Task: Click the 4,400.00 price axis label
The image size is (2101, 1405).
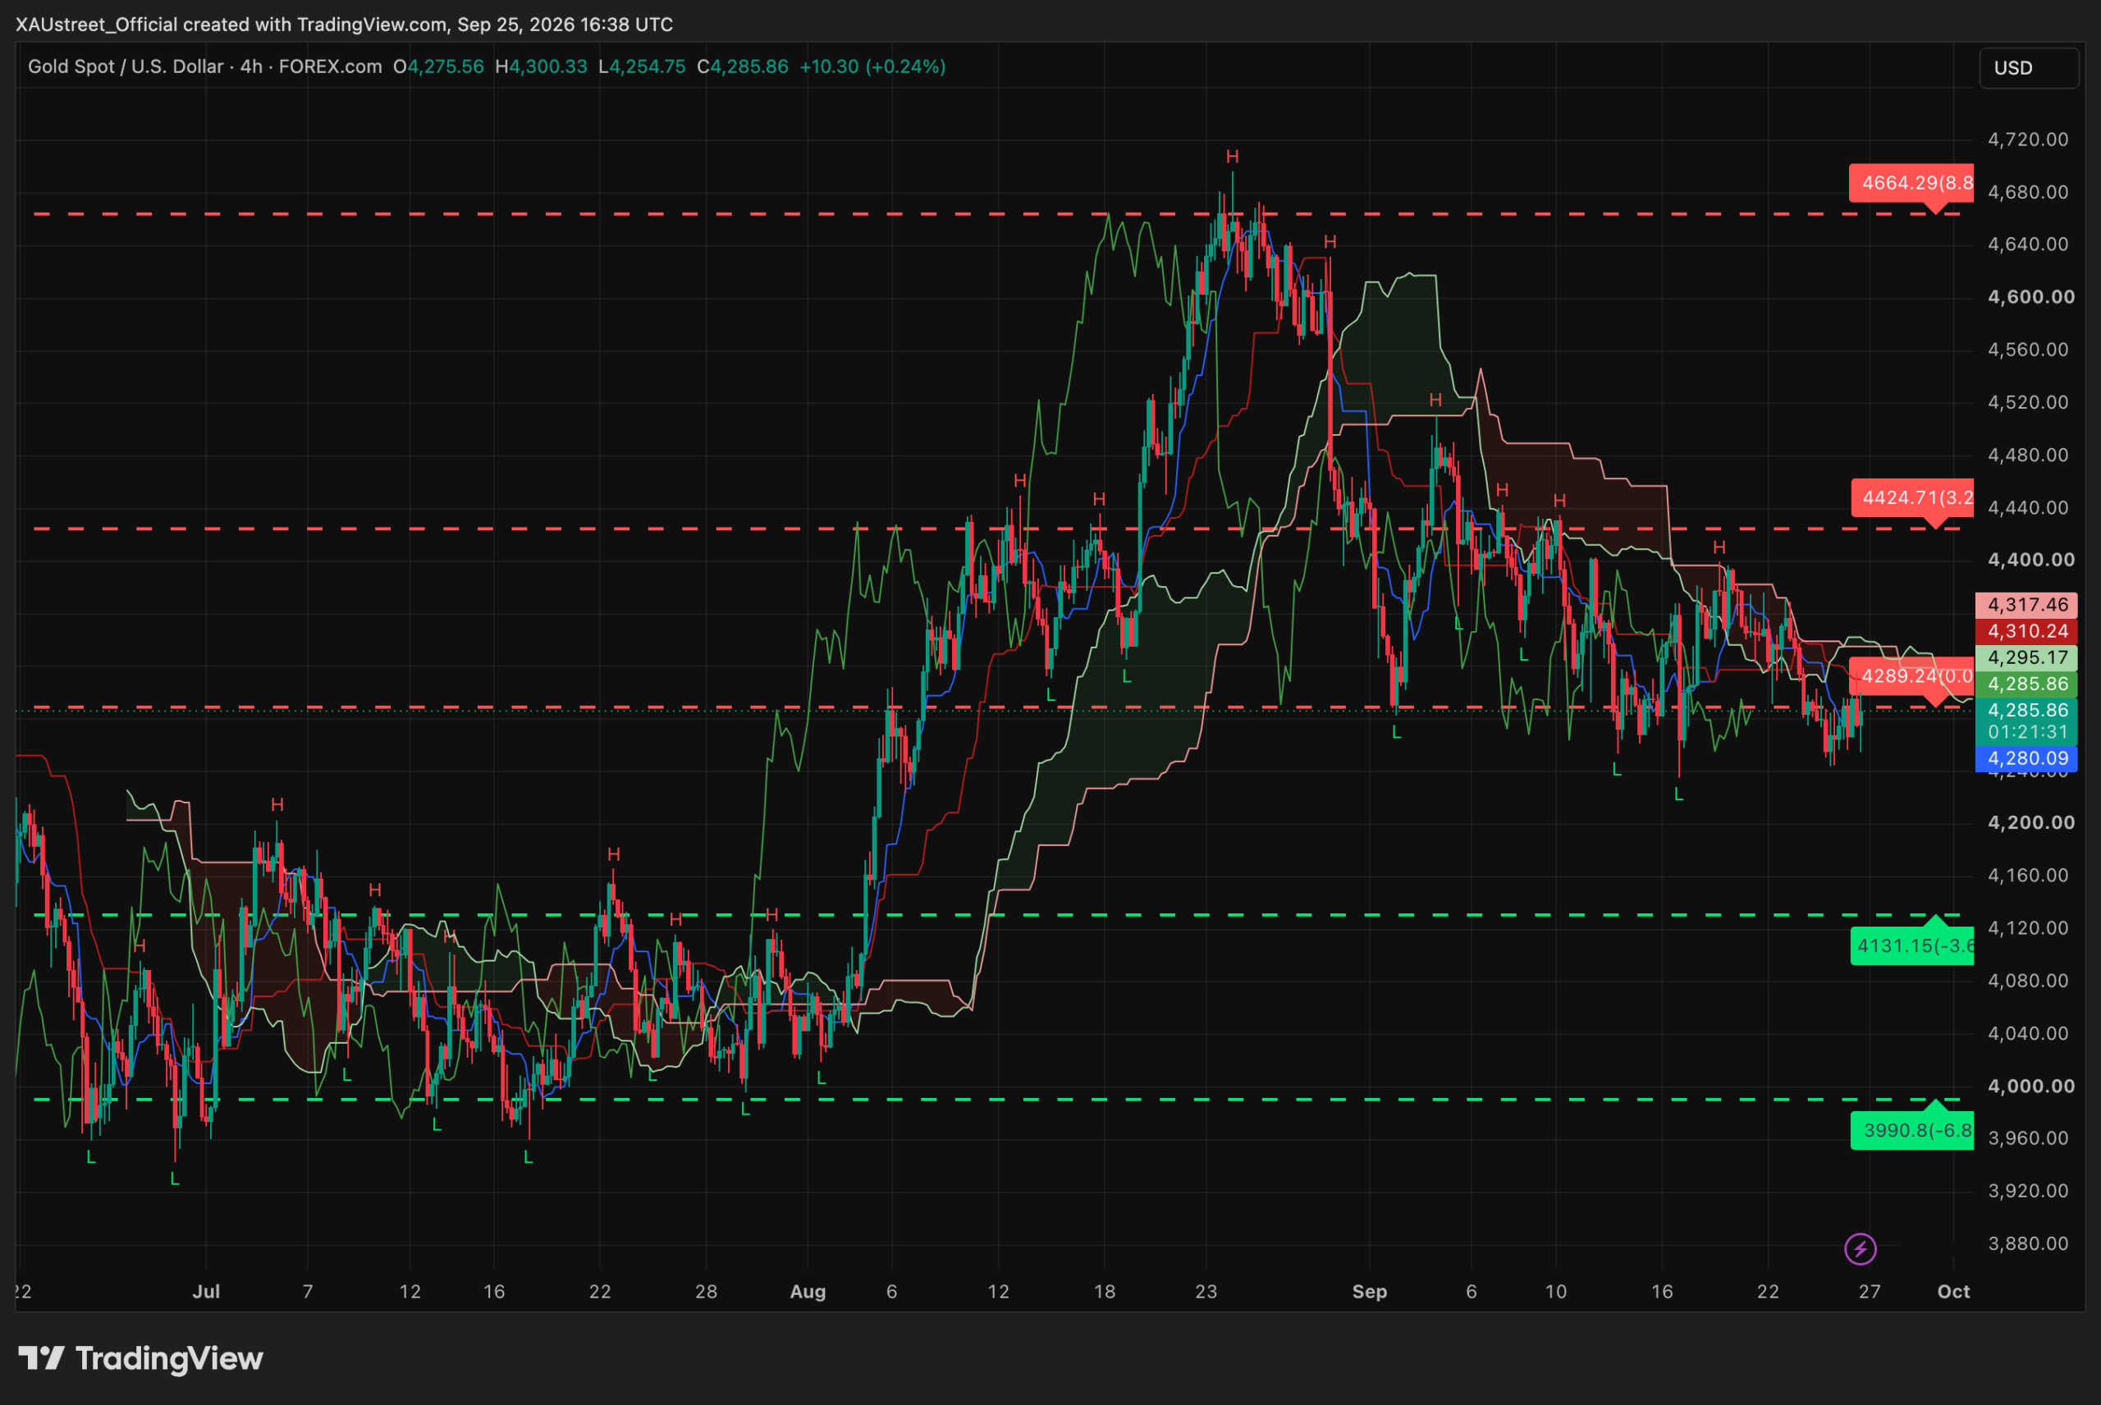Action: pyautogui.click(x=2030, y=559)
